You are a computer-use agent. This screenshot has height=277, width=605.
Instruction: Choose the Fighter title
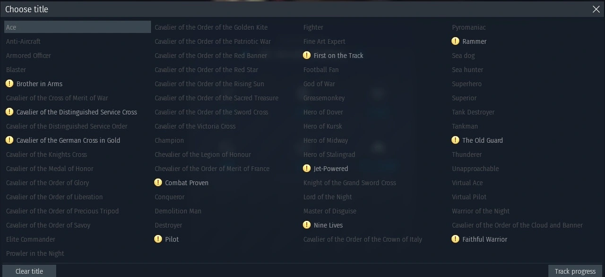(313, 27)
